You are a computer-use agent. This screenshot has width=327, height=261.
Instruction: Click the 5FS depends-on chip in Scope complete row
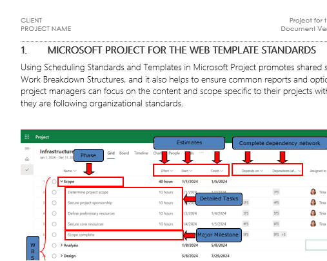(246, 235)
